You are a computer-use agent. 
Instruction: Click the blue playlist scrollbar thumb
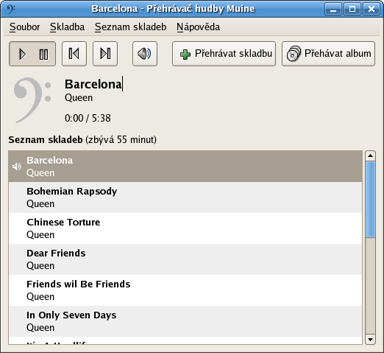(x=370, y=200)
